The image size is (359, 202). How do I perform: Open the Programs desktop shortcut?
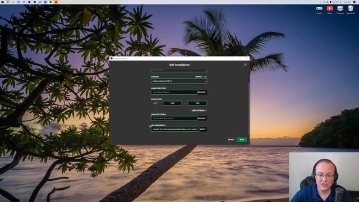click(340, 10)
